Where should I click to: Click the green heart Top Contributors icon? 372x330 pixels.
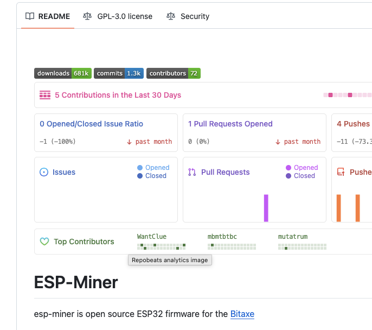44,242
